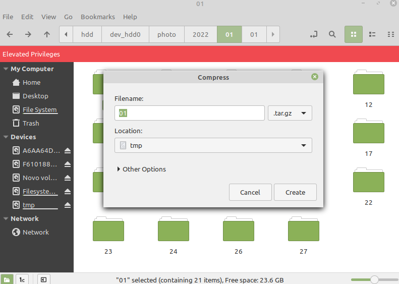The width and height of the screenshot is (399, 284).
Task: Eject the F610188... device
Action: (x=68, y=164)
